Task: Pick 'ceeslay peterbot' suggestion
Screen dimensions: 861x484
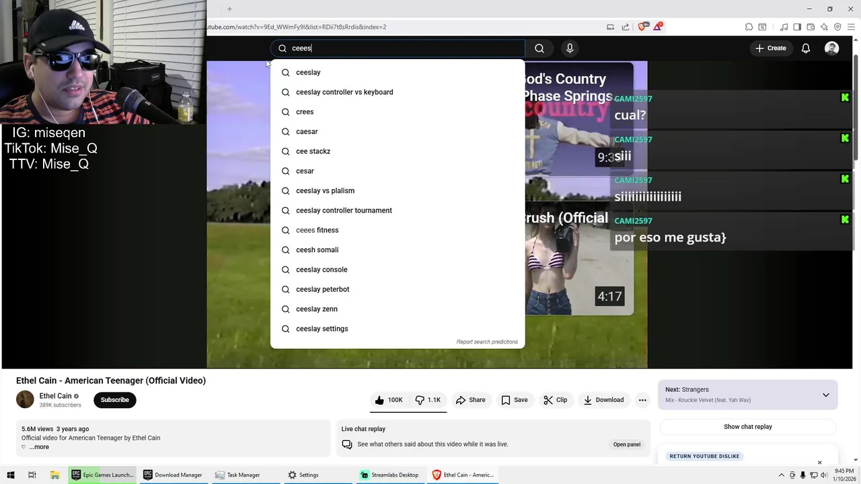Action: tap(397, 289)
